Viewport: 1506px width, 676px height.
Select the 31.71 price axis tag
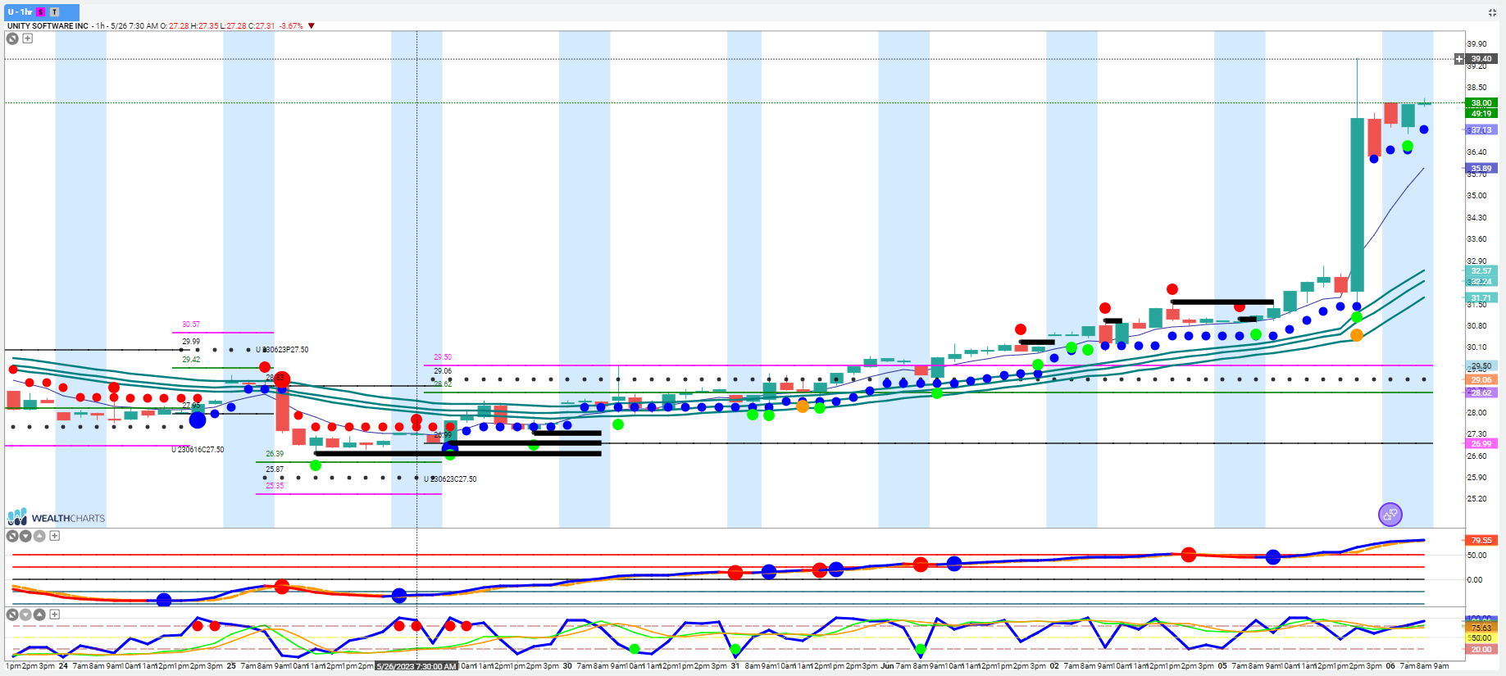pyautogui.click(x=1481, y=298)
